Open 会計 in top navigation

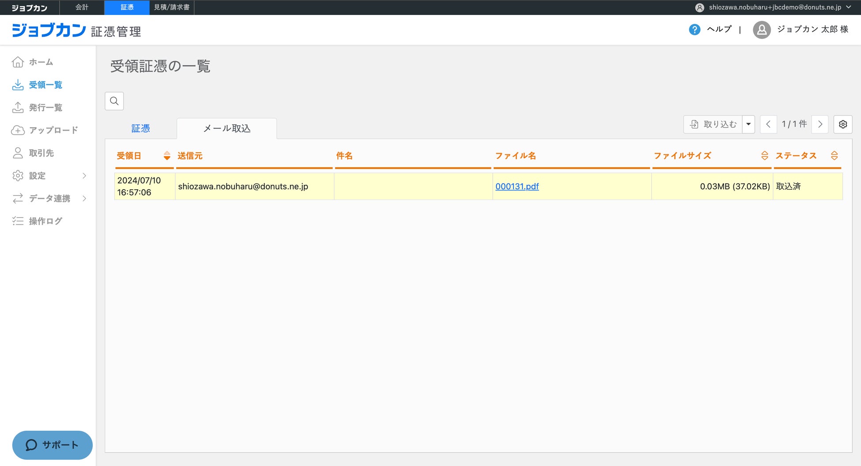[82, 8]
